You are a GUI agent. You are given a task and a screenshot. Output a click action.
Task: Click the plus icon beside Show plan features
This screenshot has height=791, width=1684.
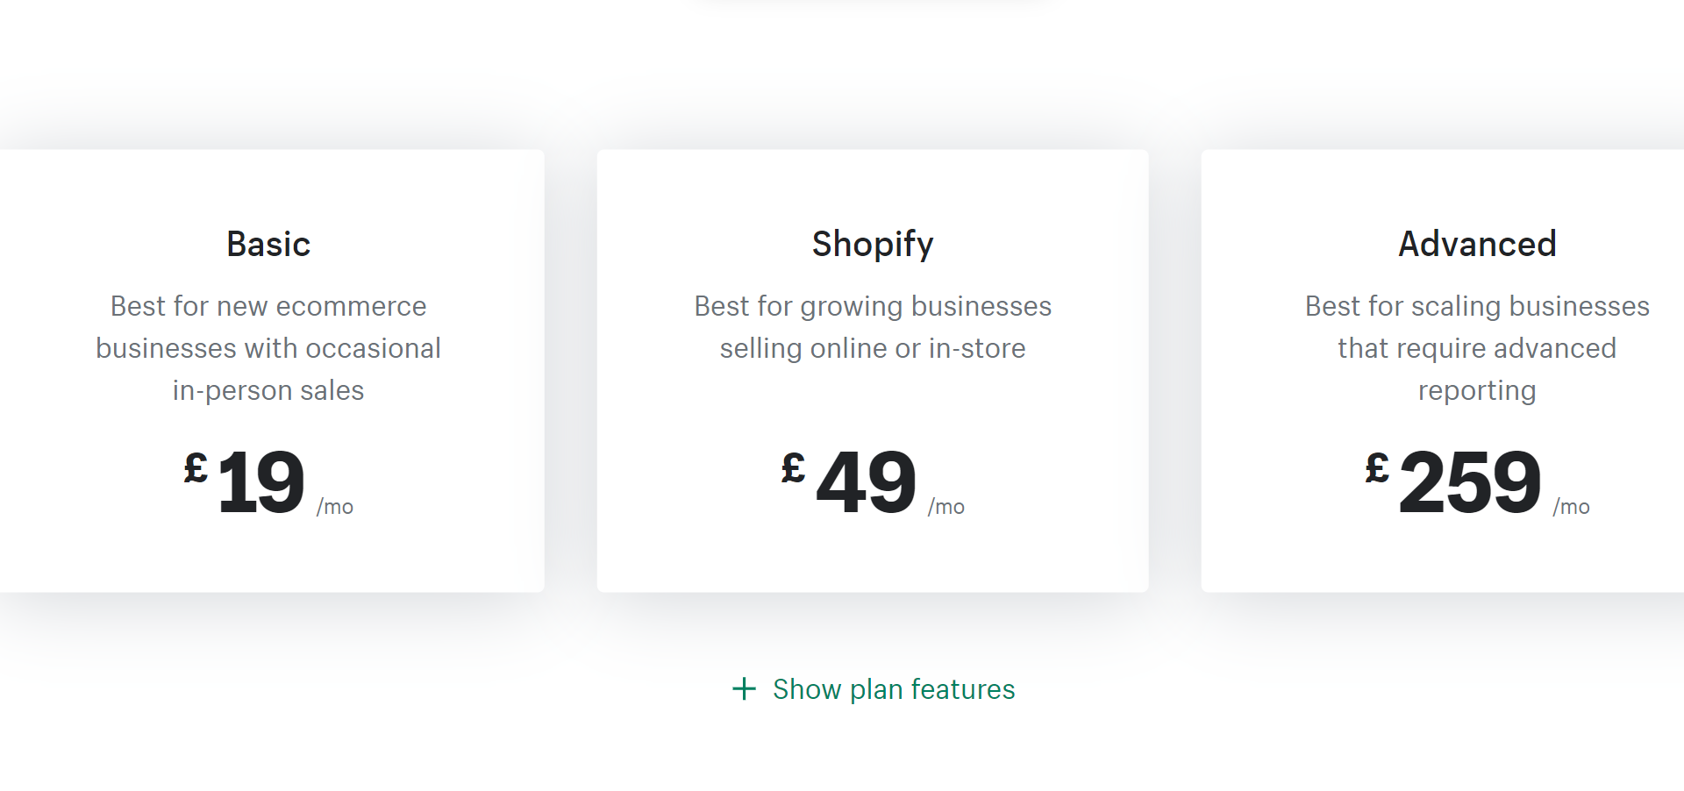[744, 689]
